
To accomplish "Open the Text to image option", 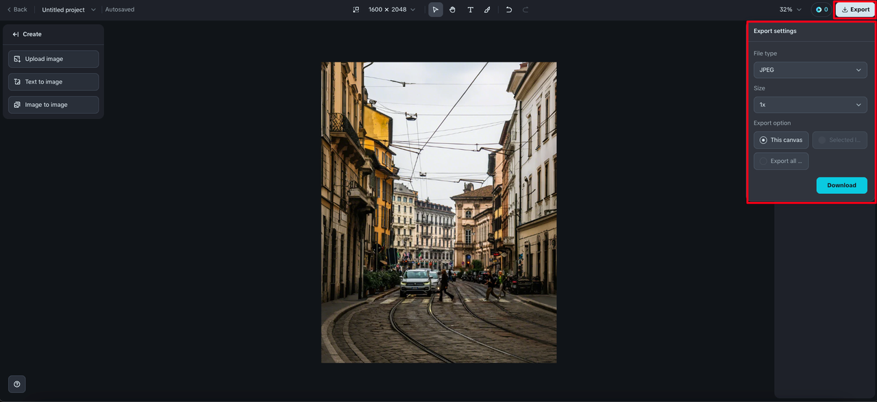I will (53, 82).
